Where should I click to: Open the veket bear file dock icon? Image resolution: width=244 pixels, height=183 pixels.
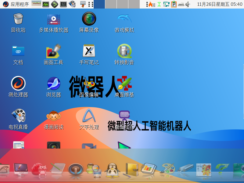tap(204, 170)
